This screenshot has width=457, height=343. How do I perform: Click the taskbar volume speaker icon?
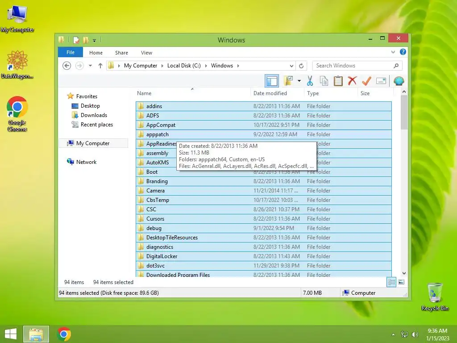pos(415,334)
